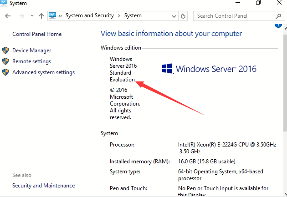Refresh the System page
The height and width of the screenshot is (197, 287).
click(x=183, y=16)
